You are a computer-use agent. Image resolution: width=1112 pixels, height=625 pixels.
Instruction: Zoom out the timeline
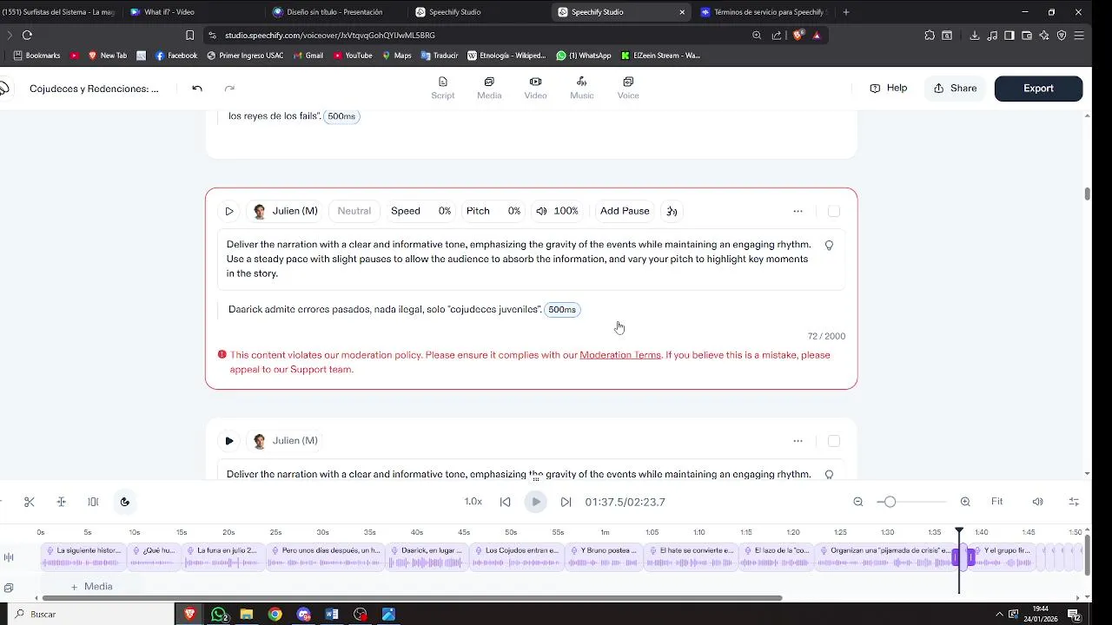pyautogui.click(x=858, y=502)
